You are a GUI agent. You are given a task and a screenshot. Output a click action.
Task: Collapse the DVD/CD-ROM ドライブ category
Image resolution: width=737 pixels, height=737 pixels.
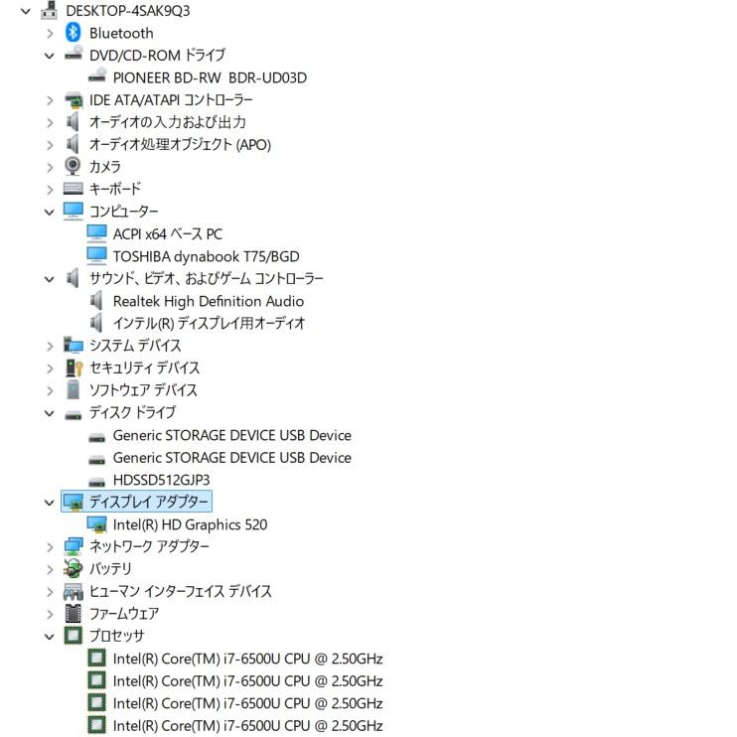(50, 56)
